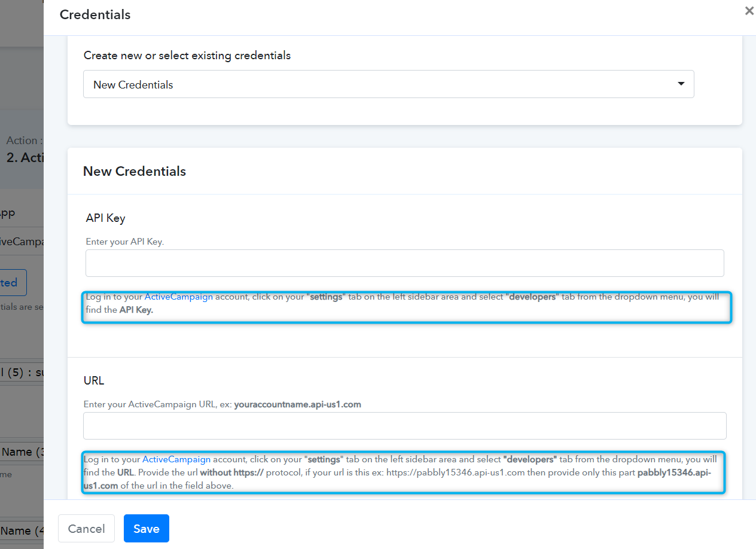The image size is (756, 549).
Task: Open the New Credentials select box
Action: 388,84
